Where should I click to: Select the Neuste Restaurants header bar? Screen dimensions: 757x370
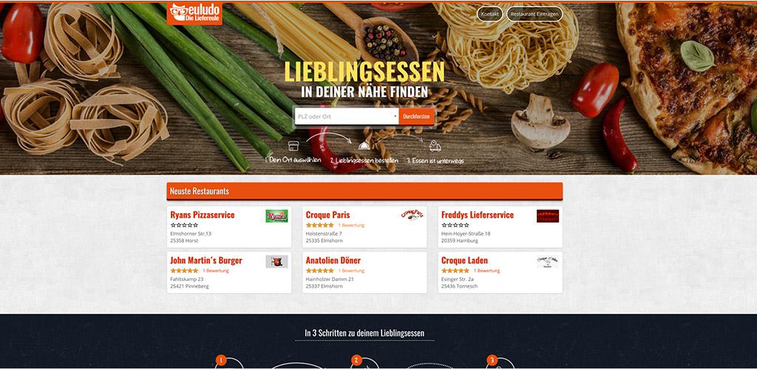pos(364,191)
